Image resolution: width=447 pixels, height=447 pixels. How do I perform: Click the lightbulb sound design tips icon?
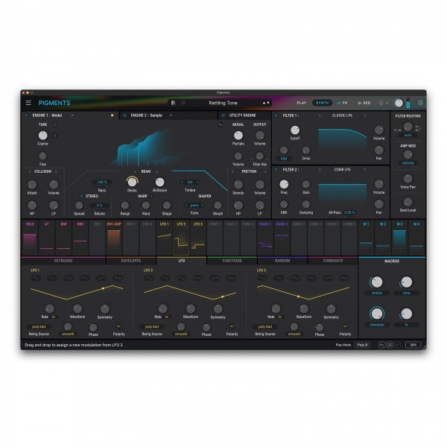pyautogui.click(x=381, y=103)
